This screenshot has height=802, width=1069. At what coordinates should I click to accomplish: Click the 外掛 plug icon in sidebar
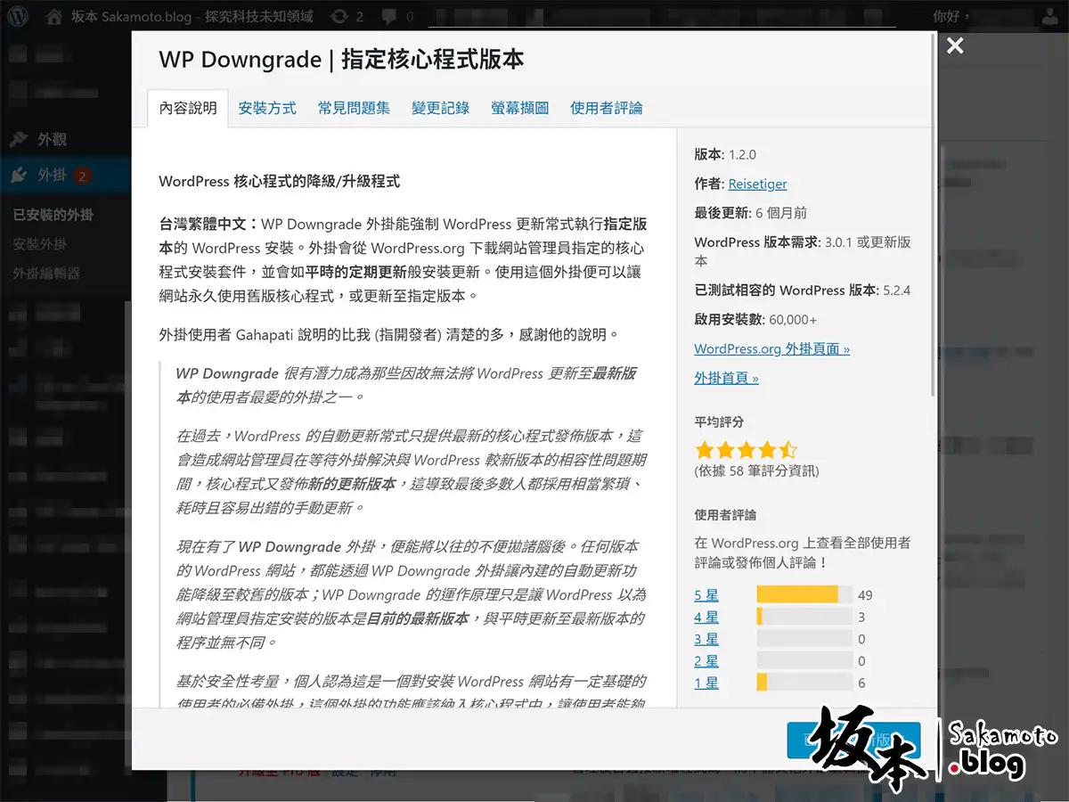coord(18,176)
